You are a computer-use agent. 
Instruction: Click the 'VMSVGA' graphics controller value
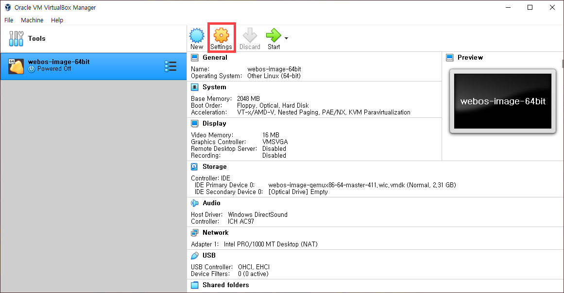275,142
